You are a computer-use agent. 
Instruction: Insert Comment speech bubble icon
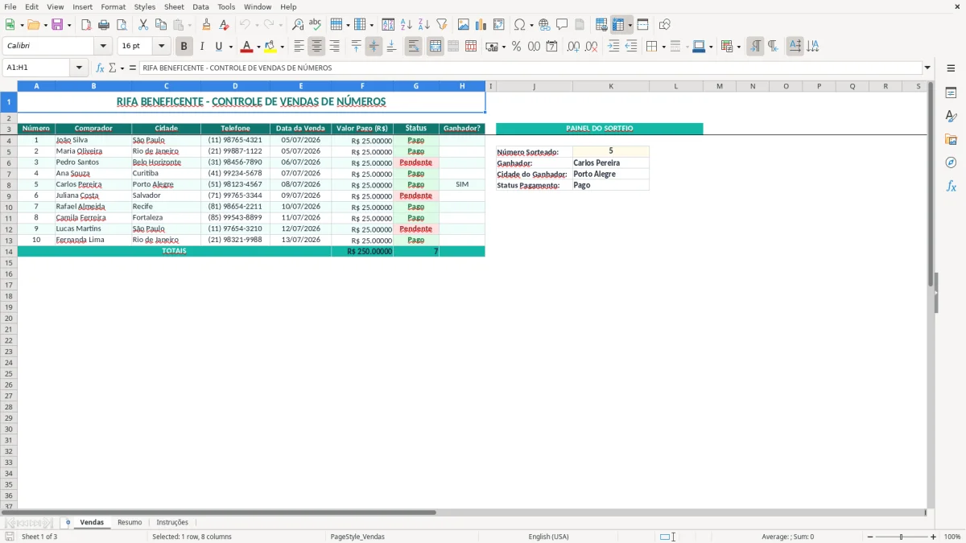coord(562,25)
